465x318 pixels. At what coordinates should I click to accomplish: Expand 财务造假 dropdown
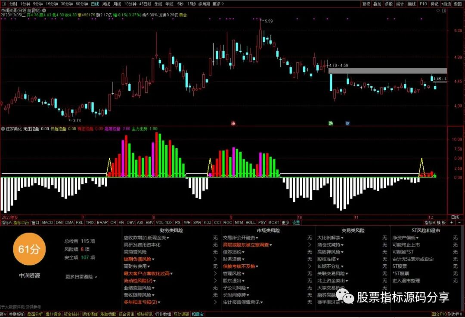pyautogui.click(x=243, y=260)
